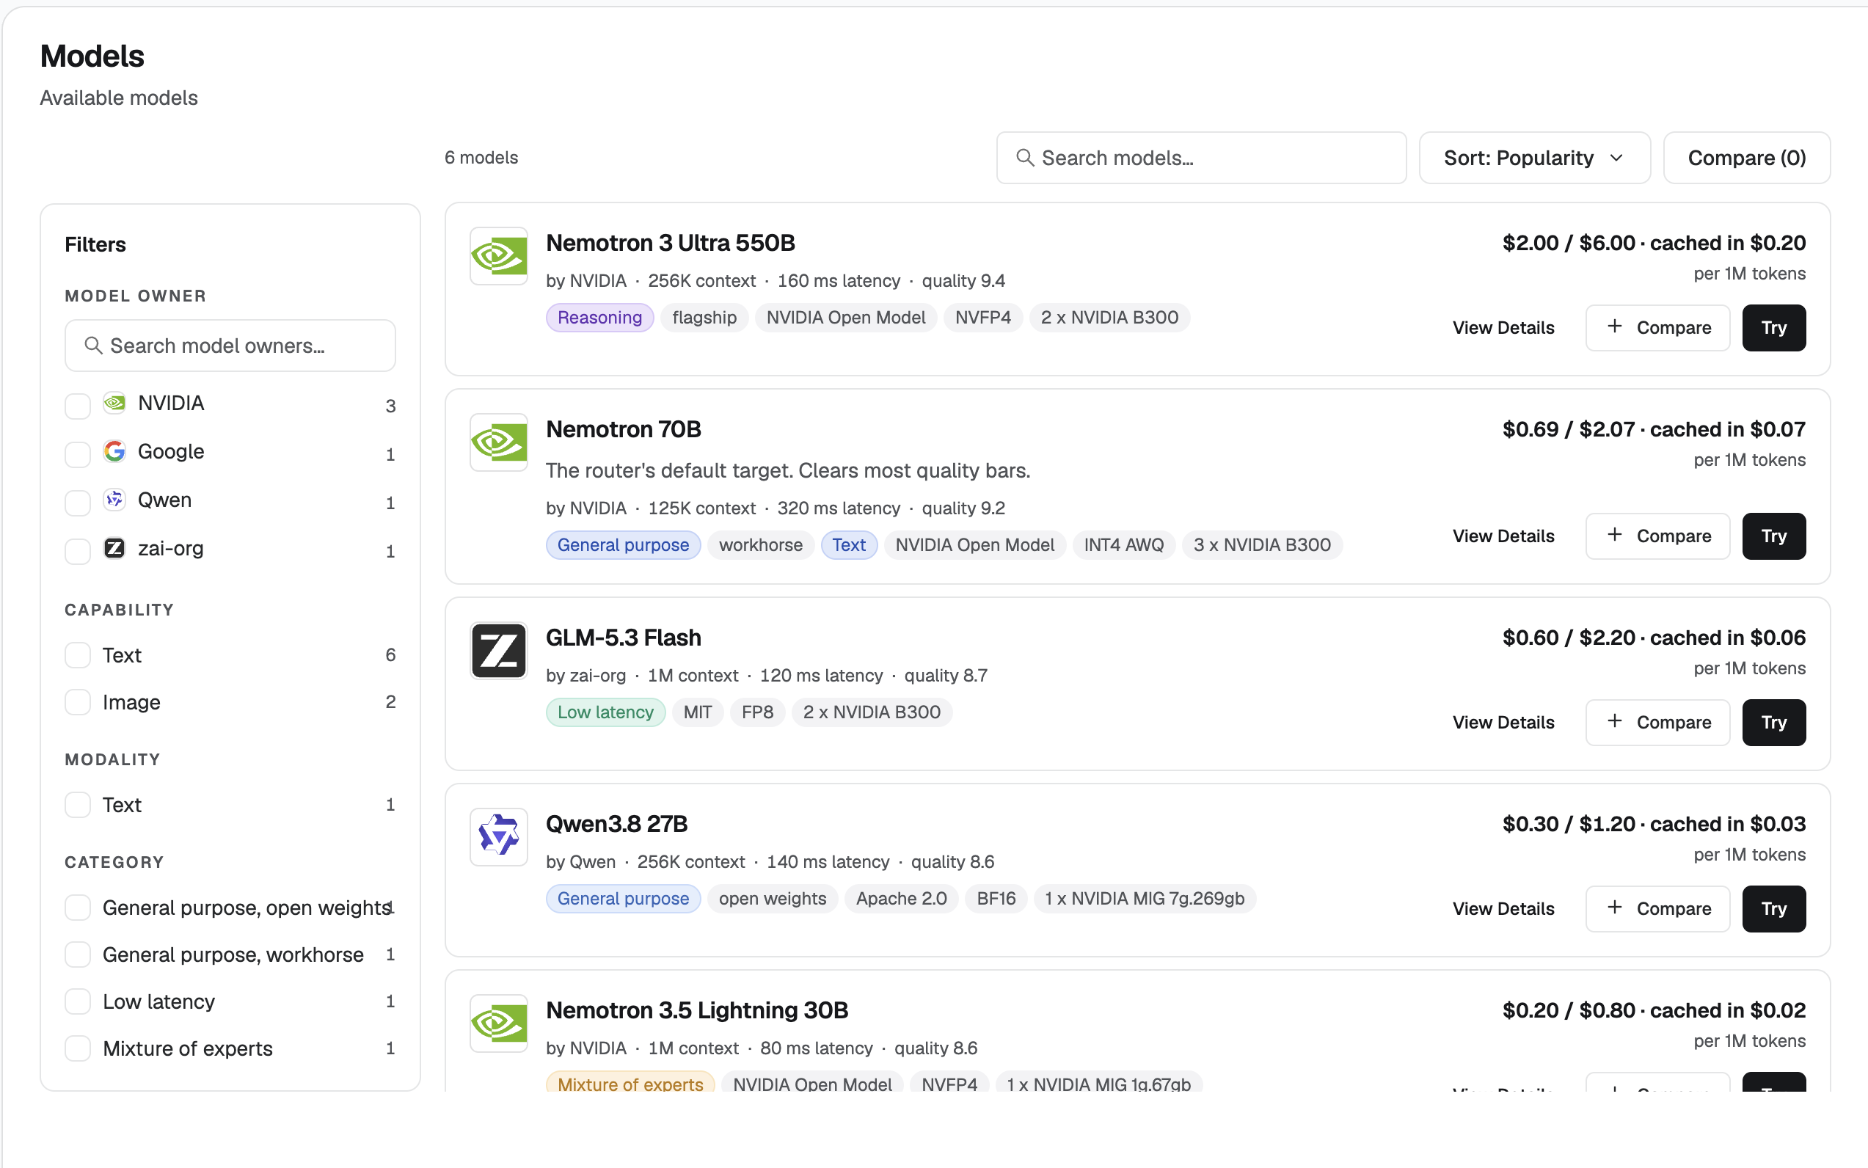Viewport: 1868px width, 1168px height.
Task: Select the Reasoning tag on Nemotron 3 Ultra
Action: point(599,318)
